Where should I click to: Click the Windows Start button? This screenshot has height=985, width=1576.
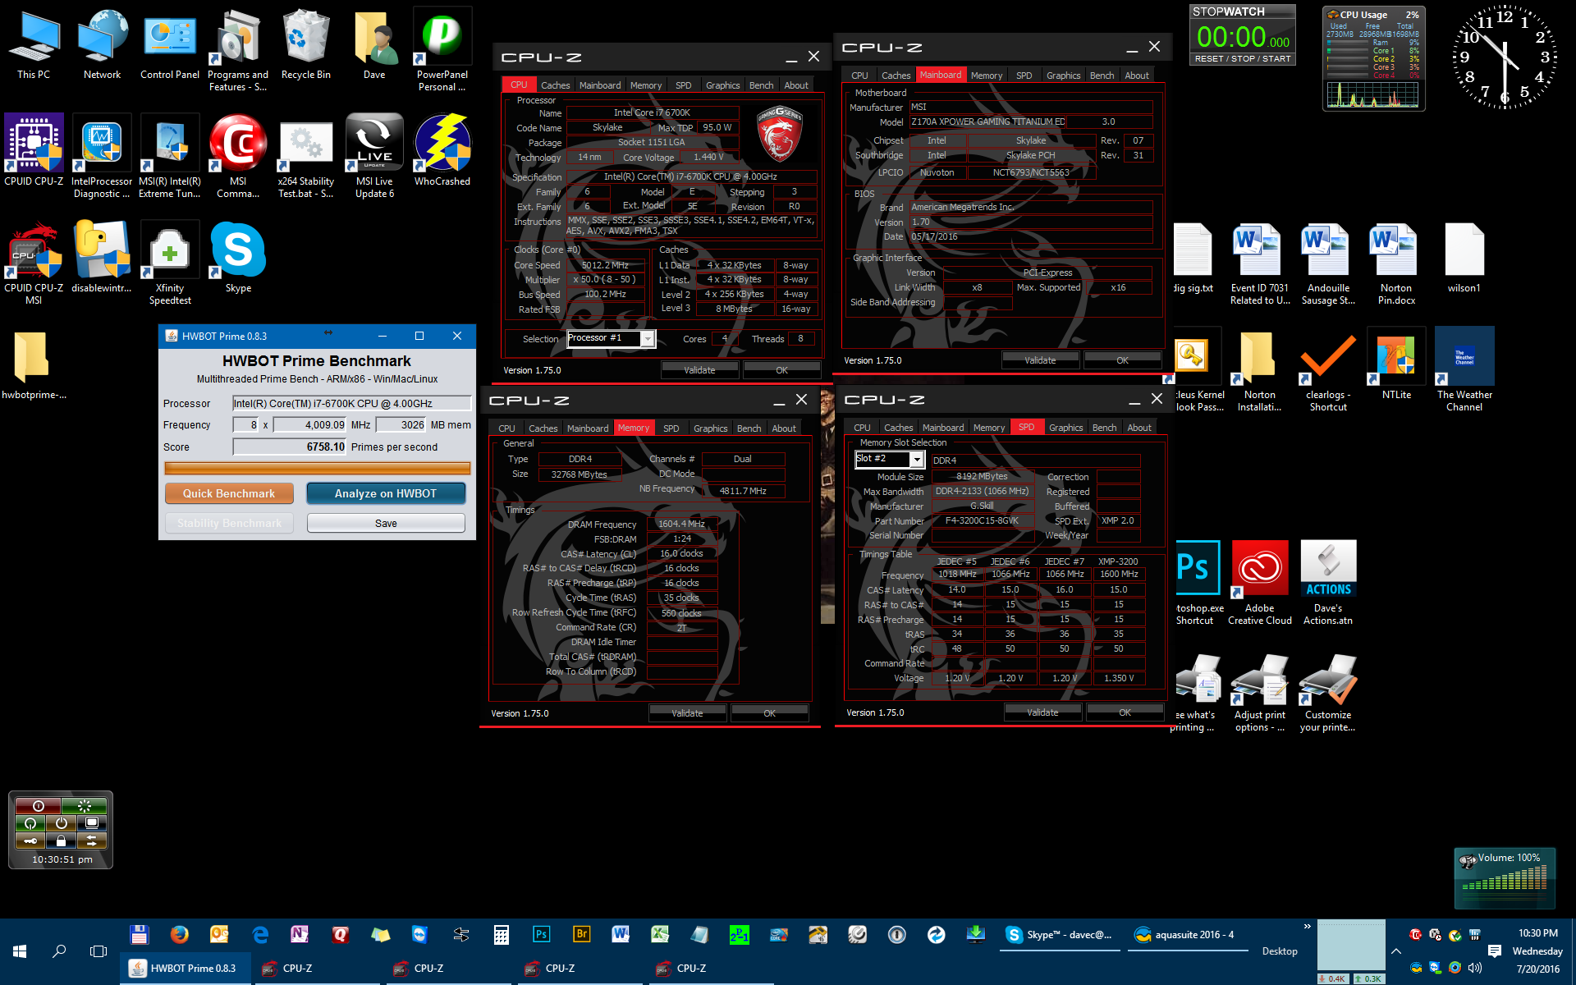click(20, 951)
